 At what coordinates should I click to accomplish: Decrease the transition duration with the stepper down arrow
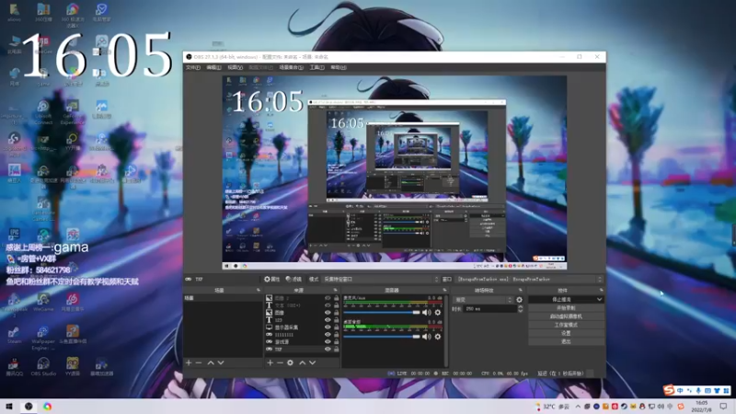pyautogui.click(x=520, y=311)
